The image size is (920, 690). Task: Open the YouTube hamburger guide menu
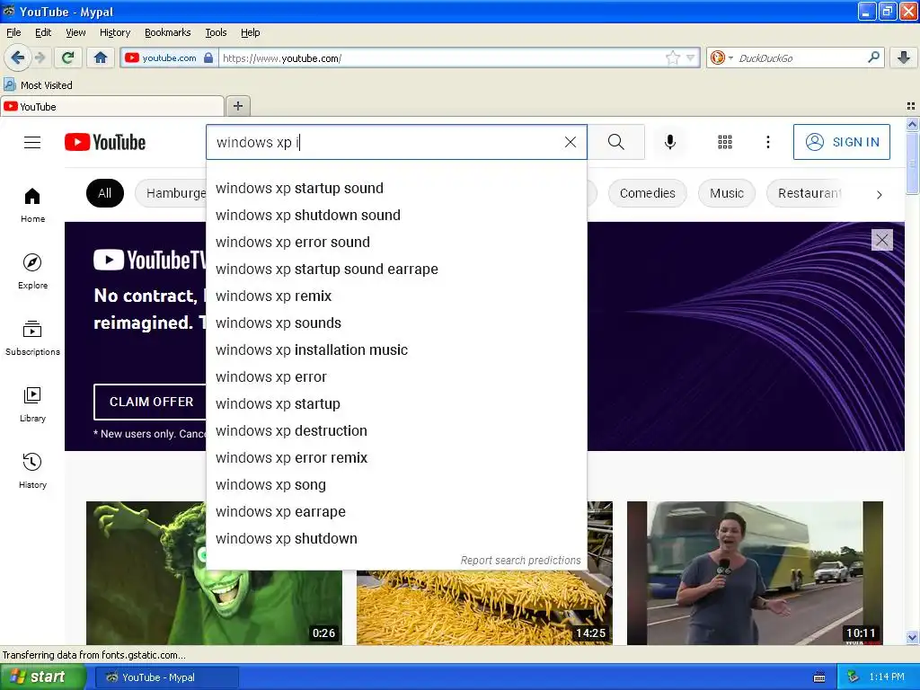(x=32, y=143)
